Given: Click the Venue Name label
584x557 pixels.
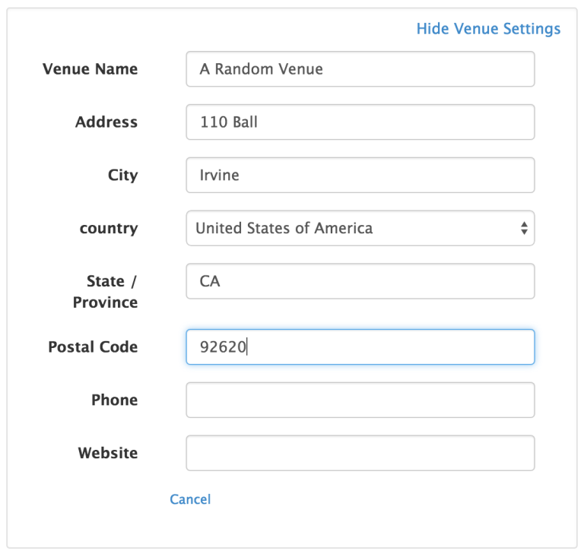Looking at the screenshot, I should click(90, 69).
